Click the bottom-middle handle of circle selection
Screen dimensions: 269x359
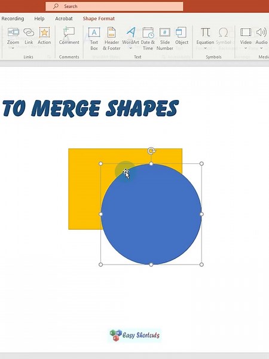[151, 264]
